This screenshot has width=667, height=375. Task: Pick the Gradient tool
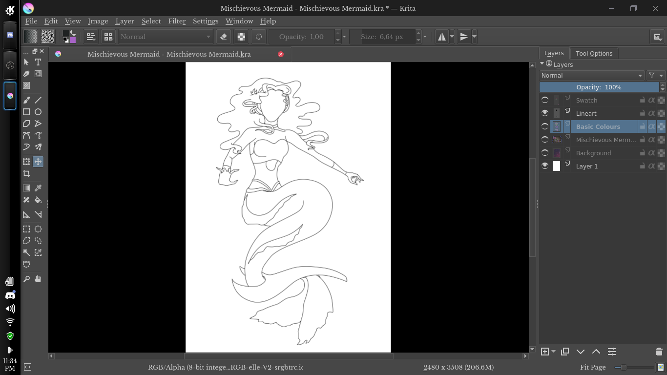(26, 187)
